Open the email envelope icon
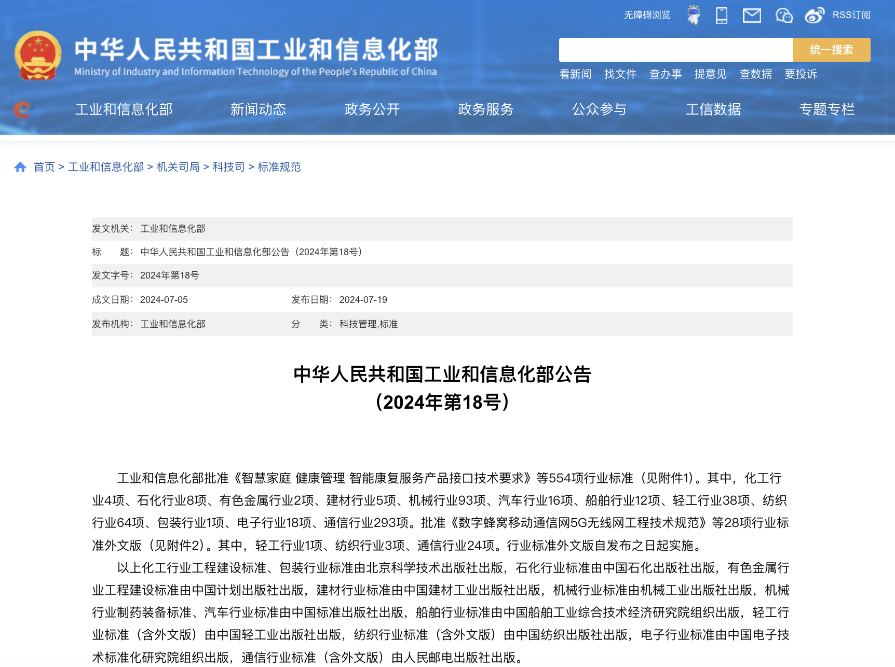Viewport: 895px width, 667px height. coord(752,16)
